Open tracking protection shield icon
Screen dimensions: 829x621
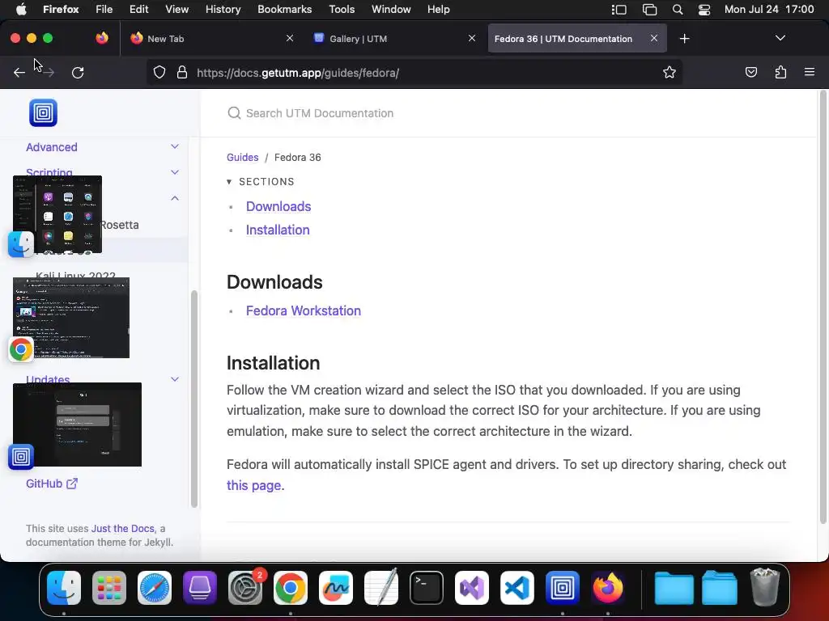click(x=159, y=72)
